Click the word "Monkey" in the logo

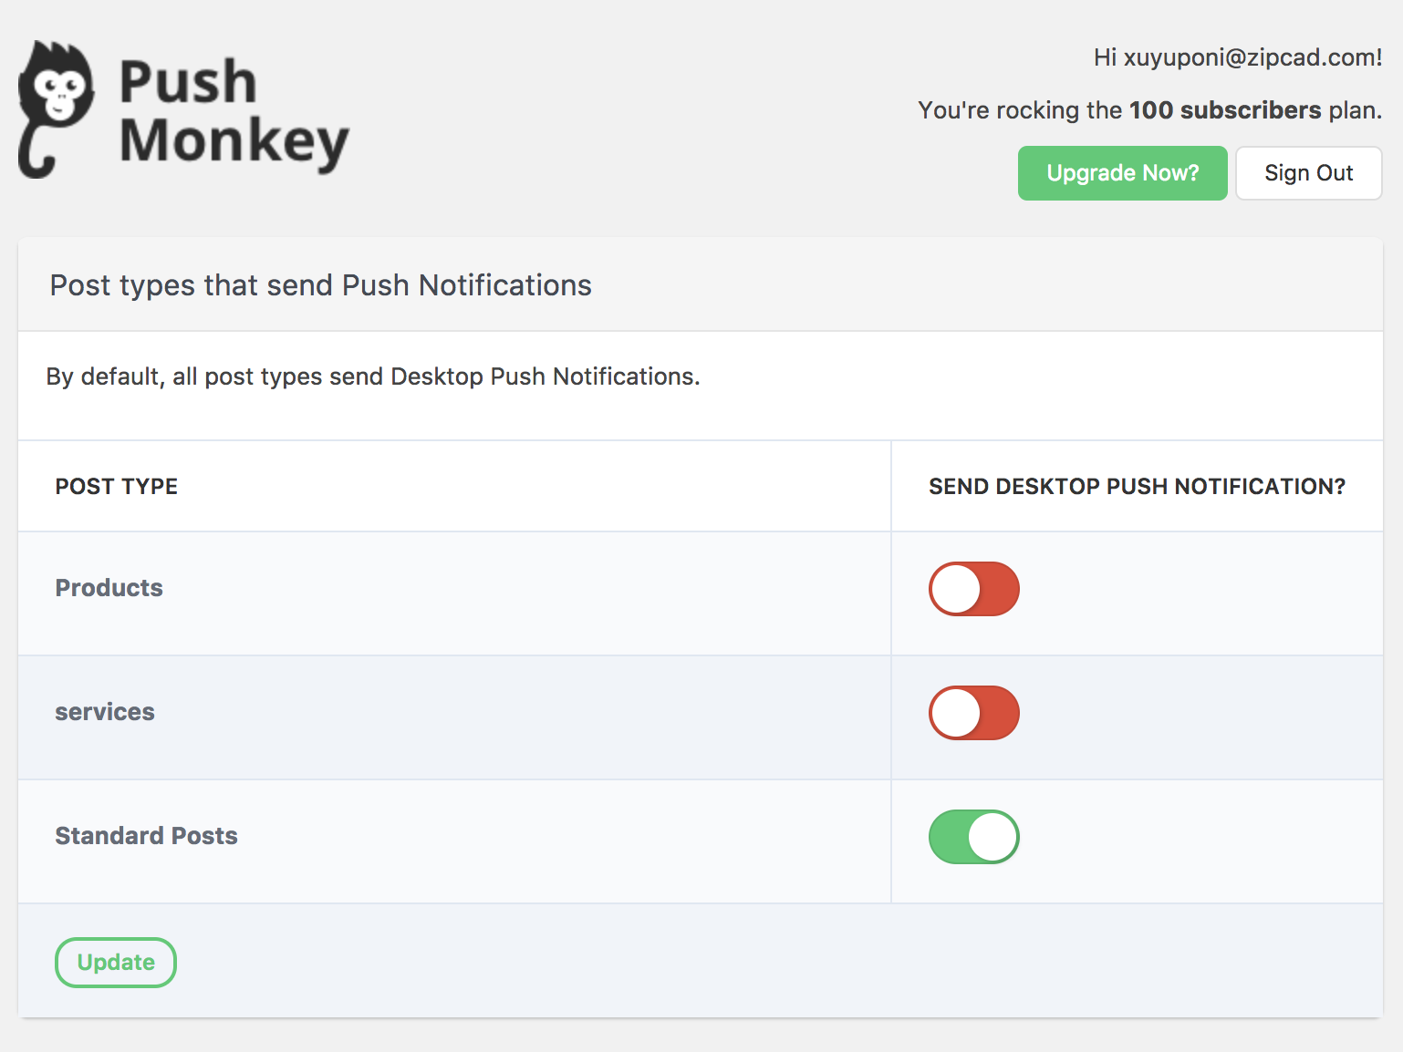[x=234, y=141]
